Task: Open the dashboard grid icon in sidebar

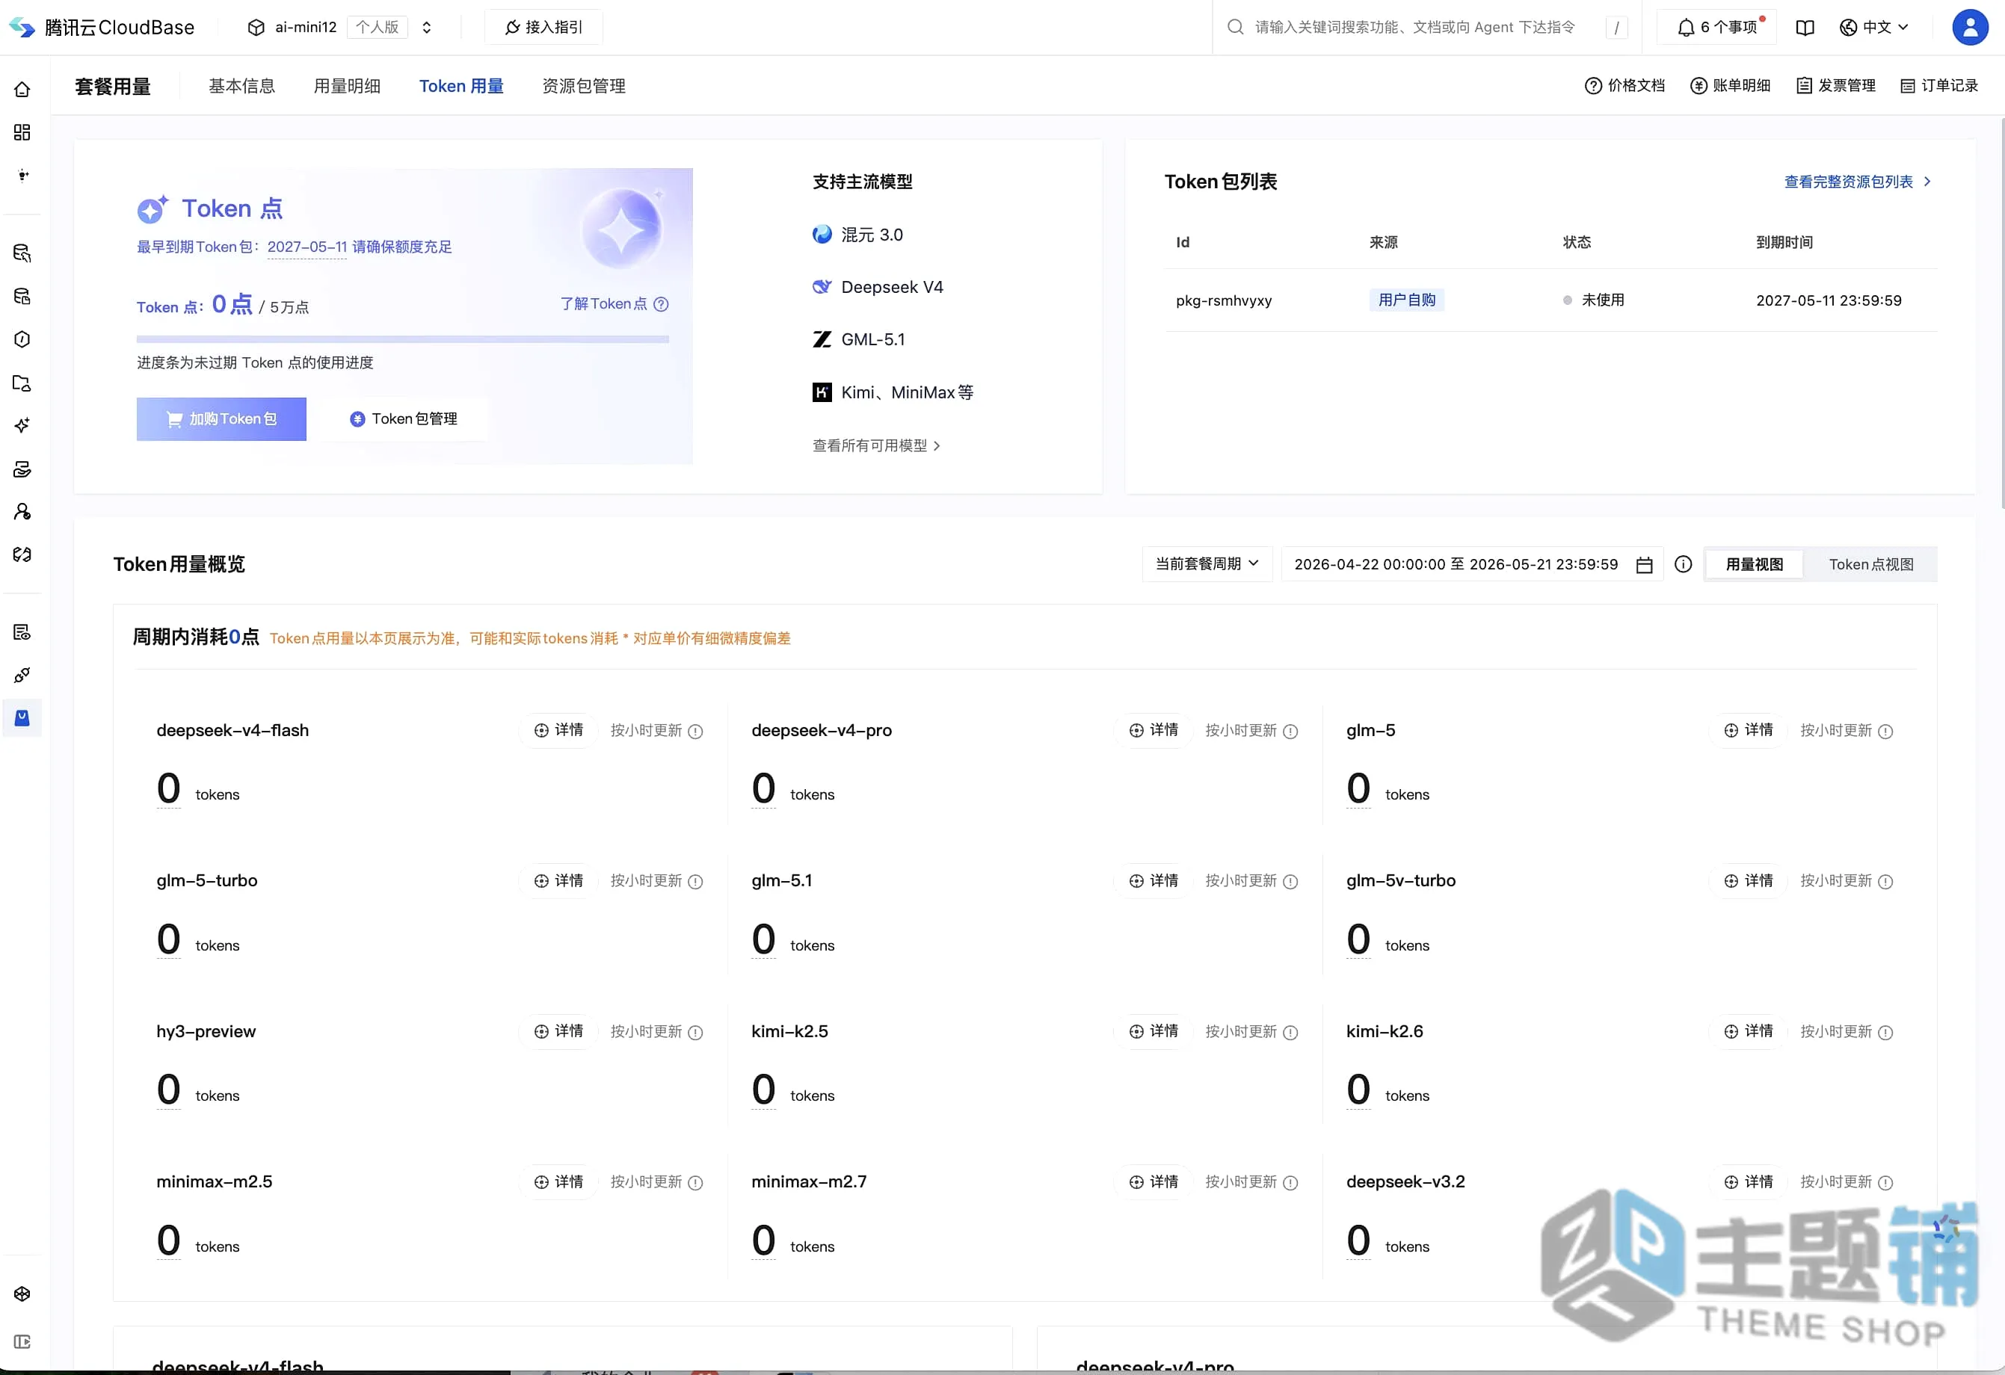Action: (x=22, y=132)
